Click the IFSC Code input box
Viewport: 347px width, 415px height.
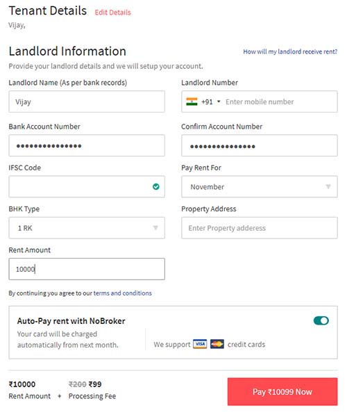87,186
